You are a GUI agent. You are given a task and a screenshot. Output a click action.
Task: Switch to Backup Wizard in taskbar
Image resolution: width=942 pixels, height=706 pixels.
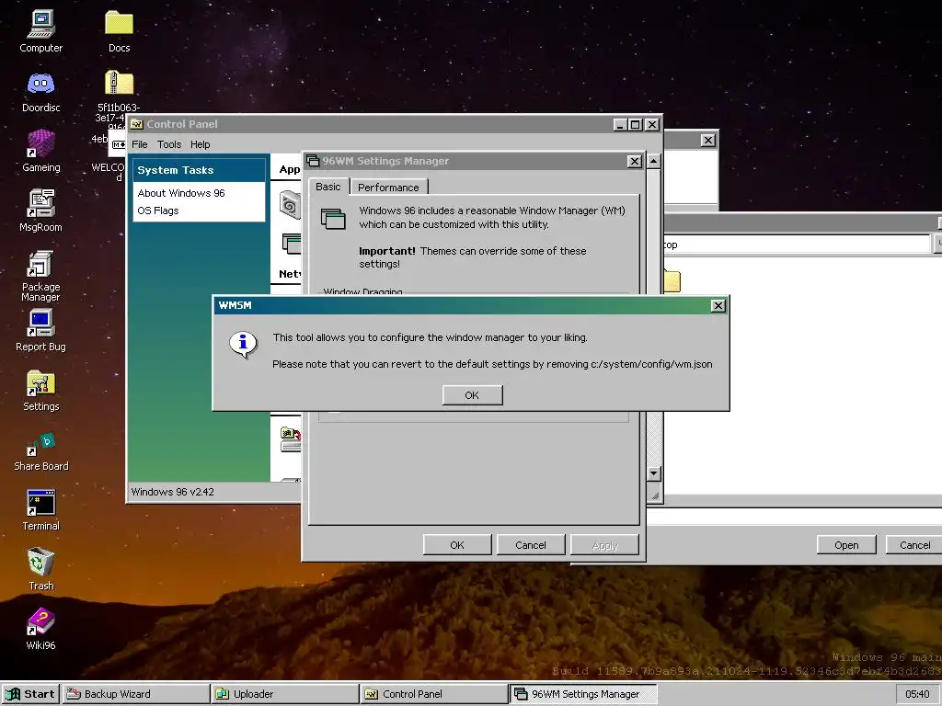click(x=135, y=694)
